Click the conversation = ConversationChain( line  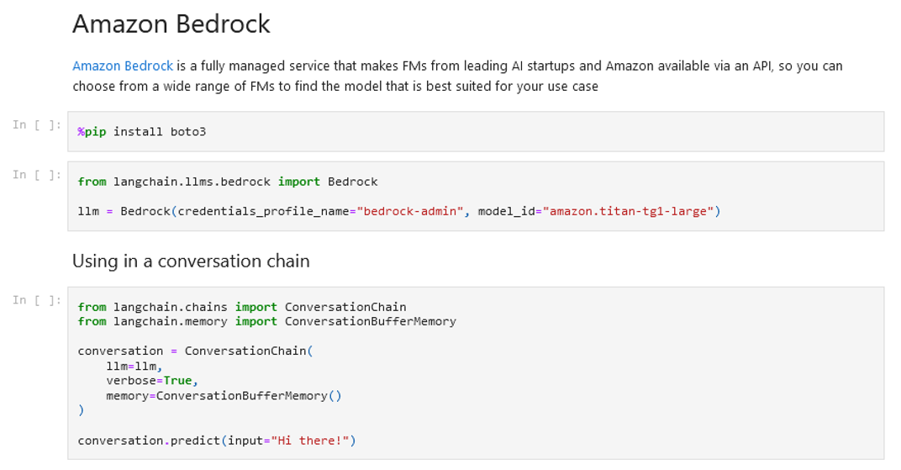coord(194,351)
